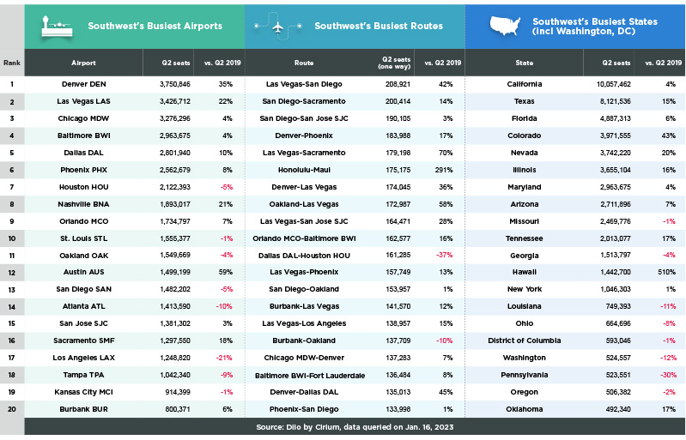Select the Los Angeles LAX airport cell

pos(83,358)
